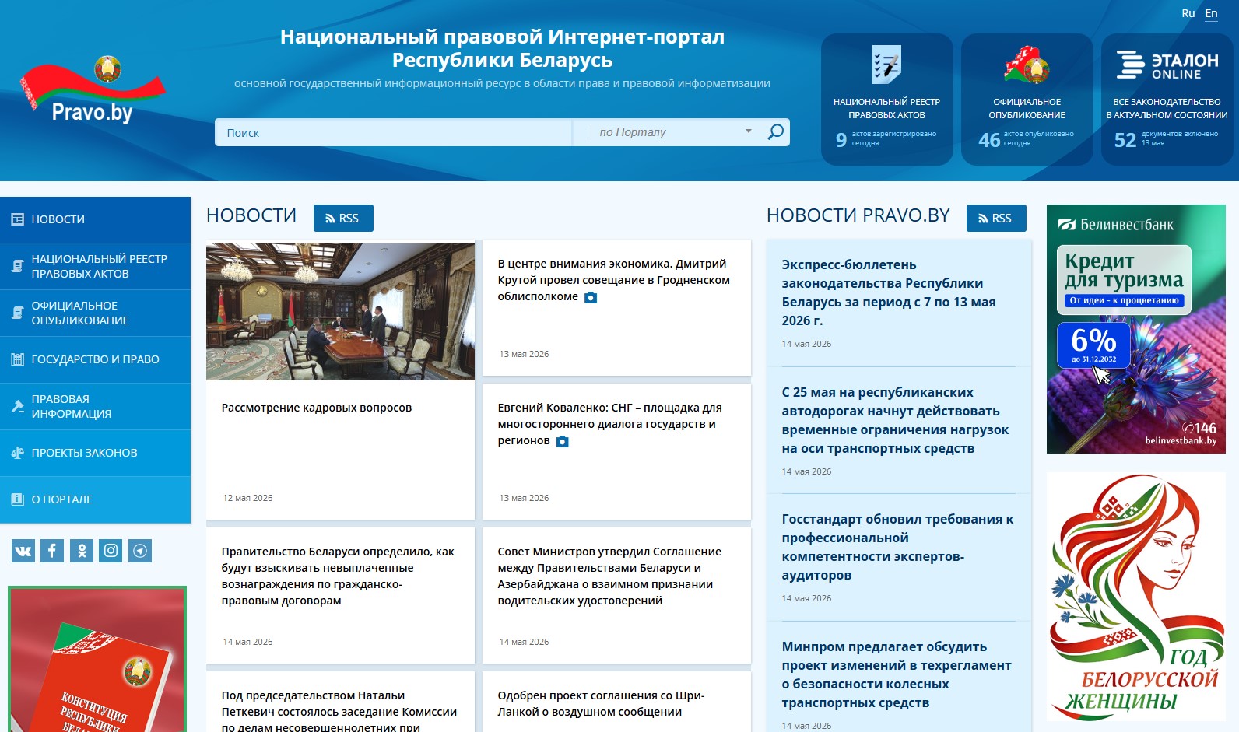Open the Белинвестбанк credit advertisement
Image resolution: width=1239 pixels, height=732 pixels.
1136,329
